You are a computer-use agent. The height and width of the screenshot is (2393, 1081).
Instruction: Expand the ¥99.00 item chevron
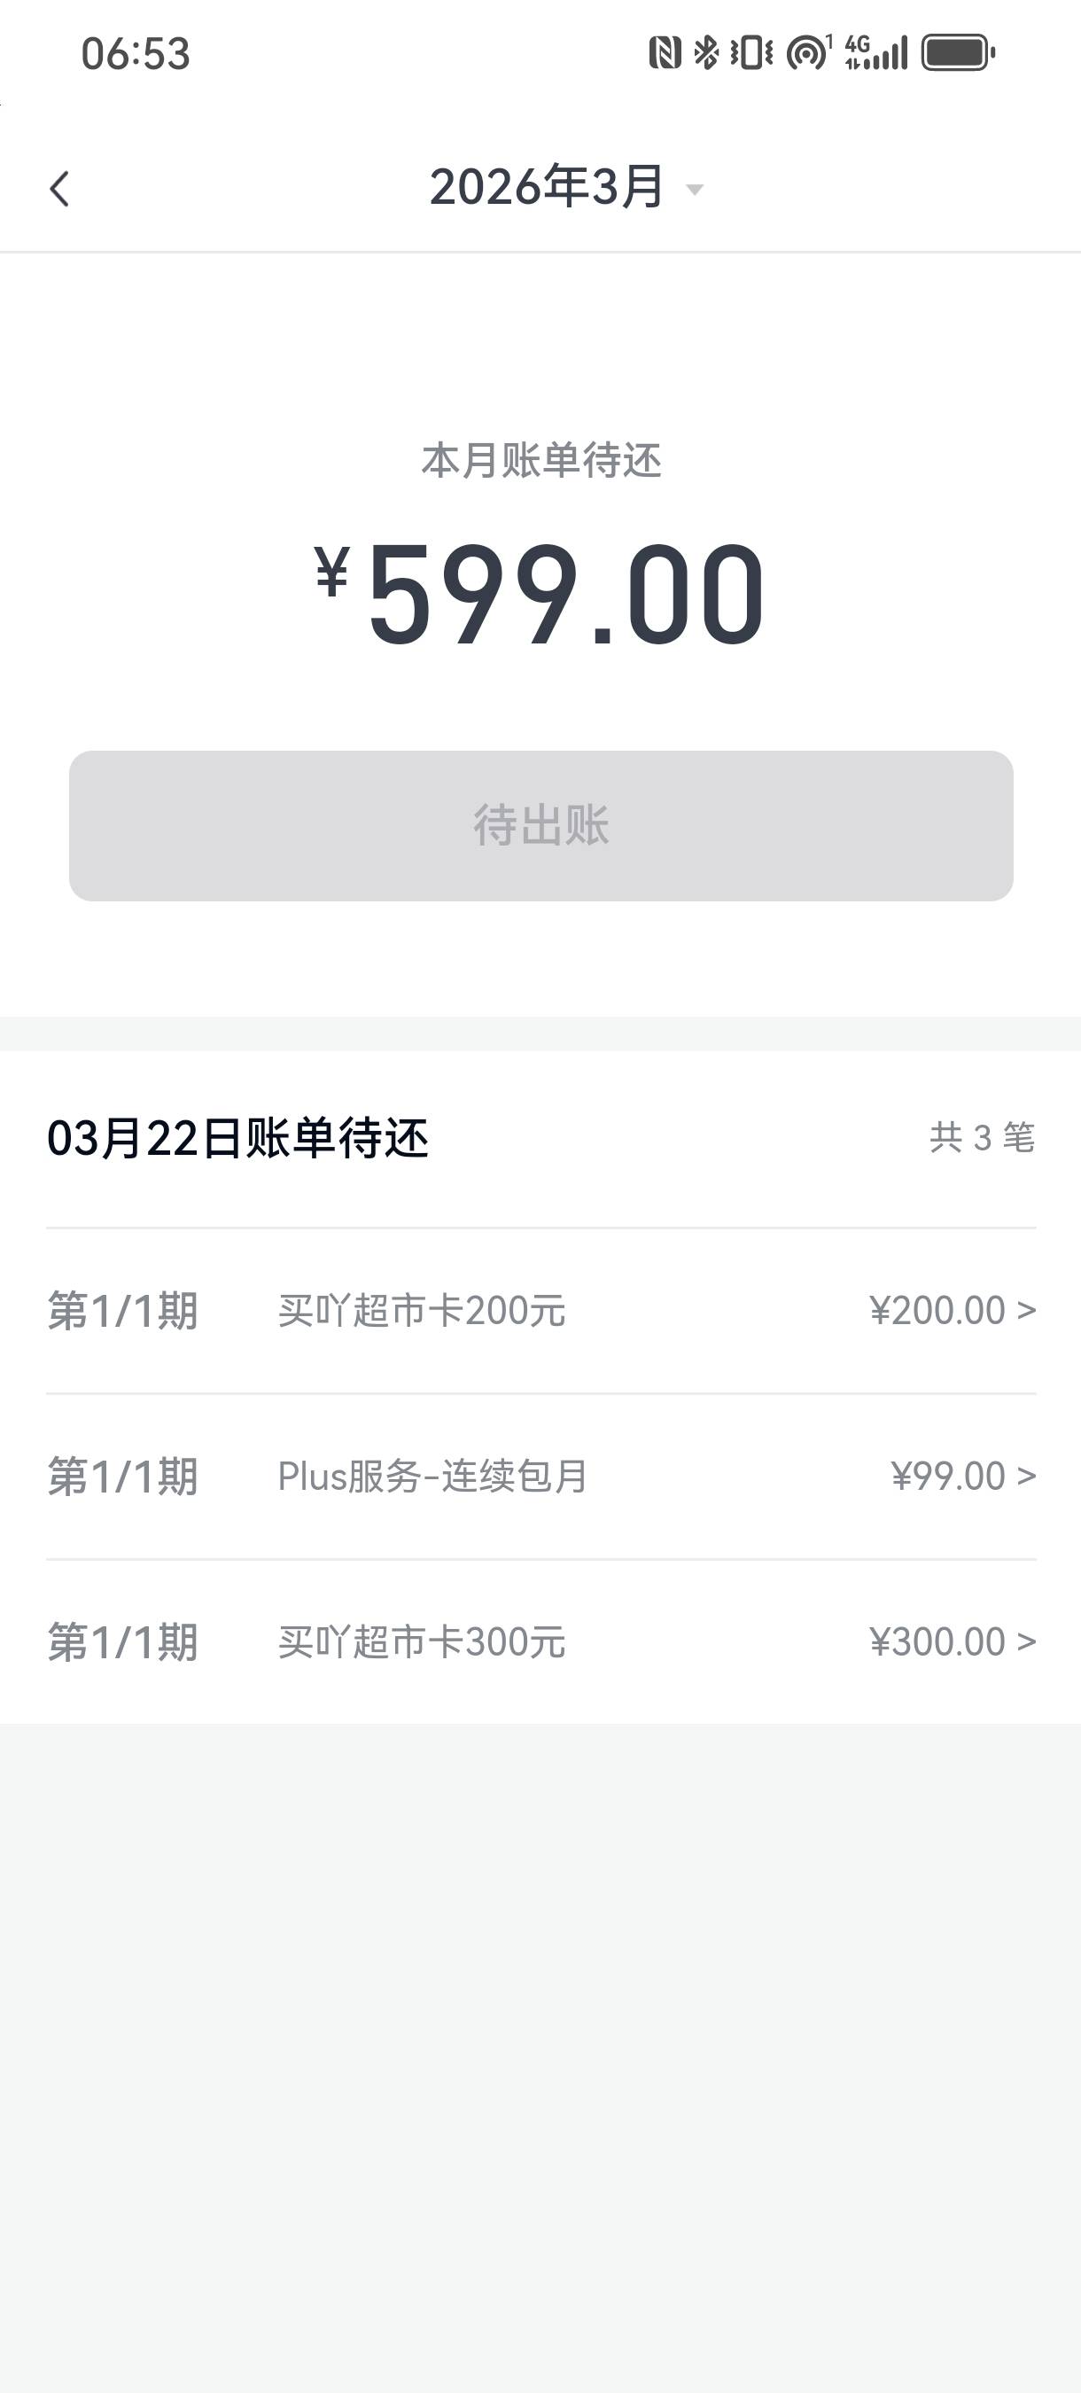(1026, 1476)
